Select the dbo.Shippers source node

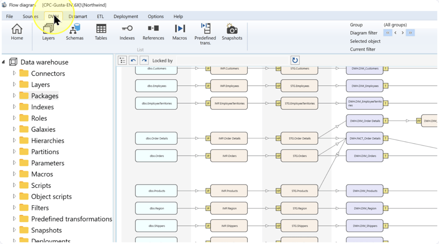point(156,226)
